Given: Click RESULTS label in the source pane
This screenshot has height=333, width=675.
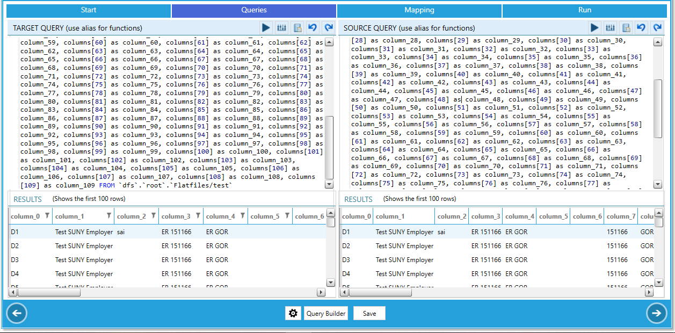Looking at the screenshot, I should [x=359, y=199].
